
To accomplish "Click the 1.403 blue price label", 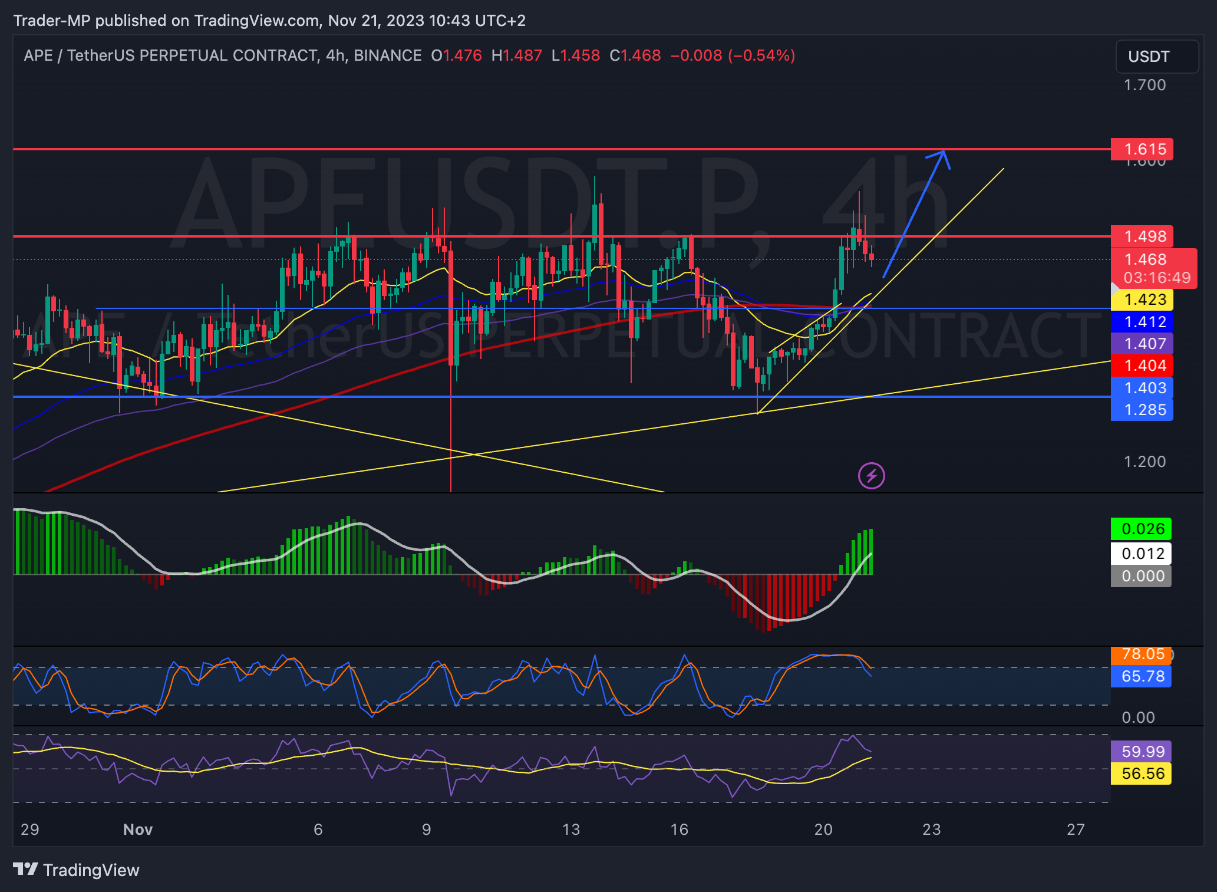I will [1142, 388].
